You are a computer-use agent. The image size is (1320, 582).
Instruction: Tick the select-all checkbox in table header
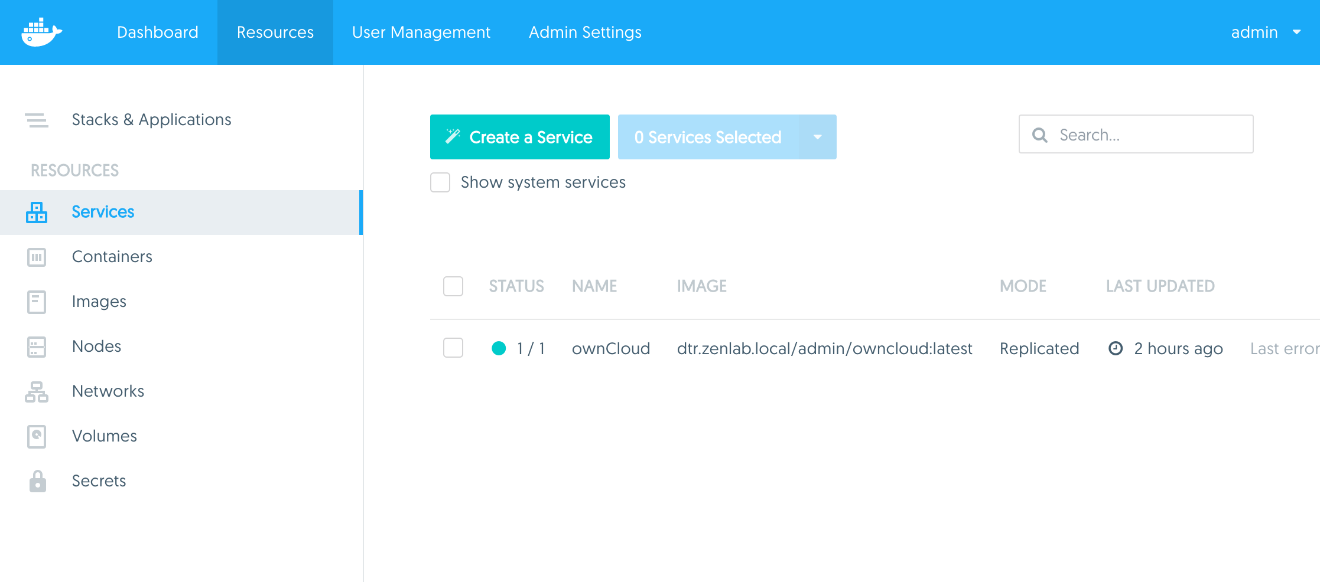[x=453, y=286]
